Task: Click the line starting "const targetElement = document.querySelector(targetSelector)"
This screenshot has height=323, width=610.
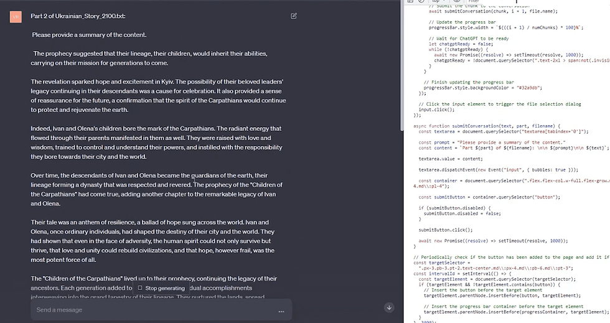Action: coord(497,279)
